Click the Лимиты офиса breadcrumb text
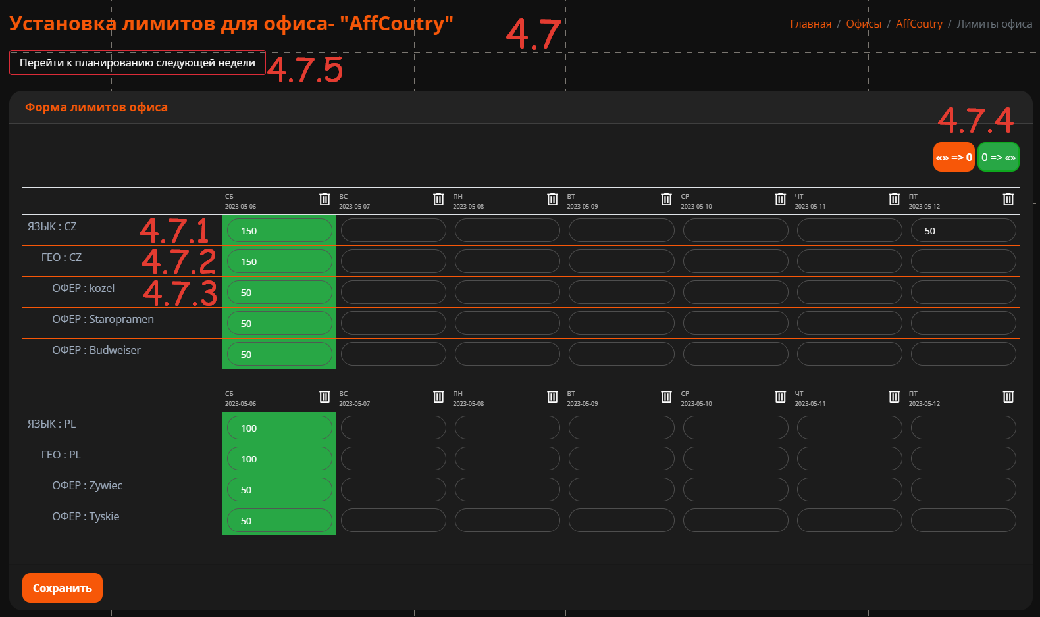The height and width of the screenshot is (617, 1040). coord(995,24)
